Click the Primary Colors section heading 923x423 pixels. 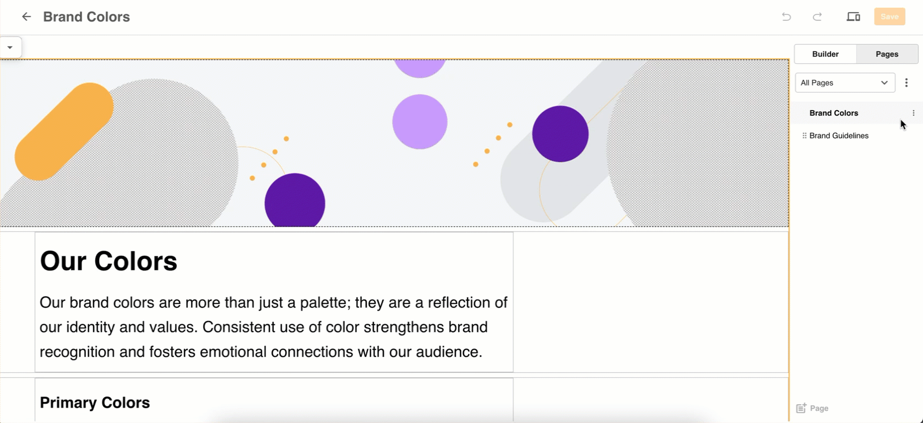click(x=94, y=403)
